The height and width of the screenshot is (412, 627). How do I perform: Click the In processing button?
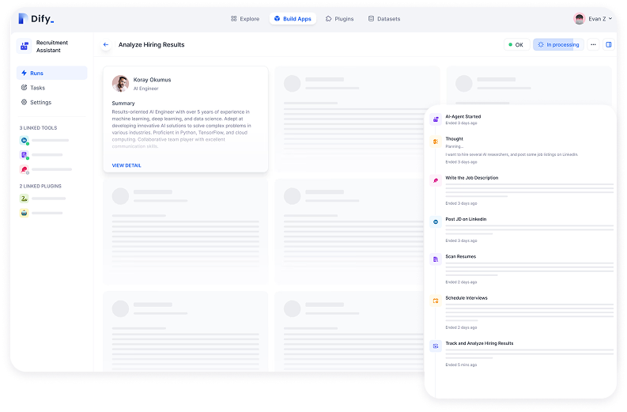[x=558, y=45]
